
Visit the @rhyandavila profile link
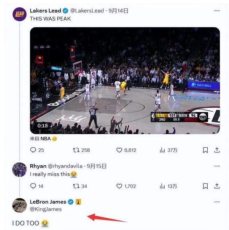pos(66,166)
